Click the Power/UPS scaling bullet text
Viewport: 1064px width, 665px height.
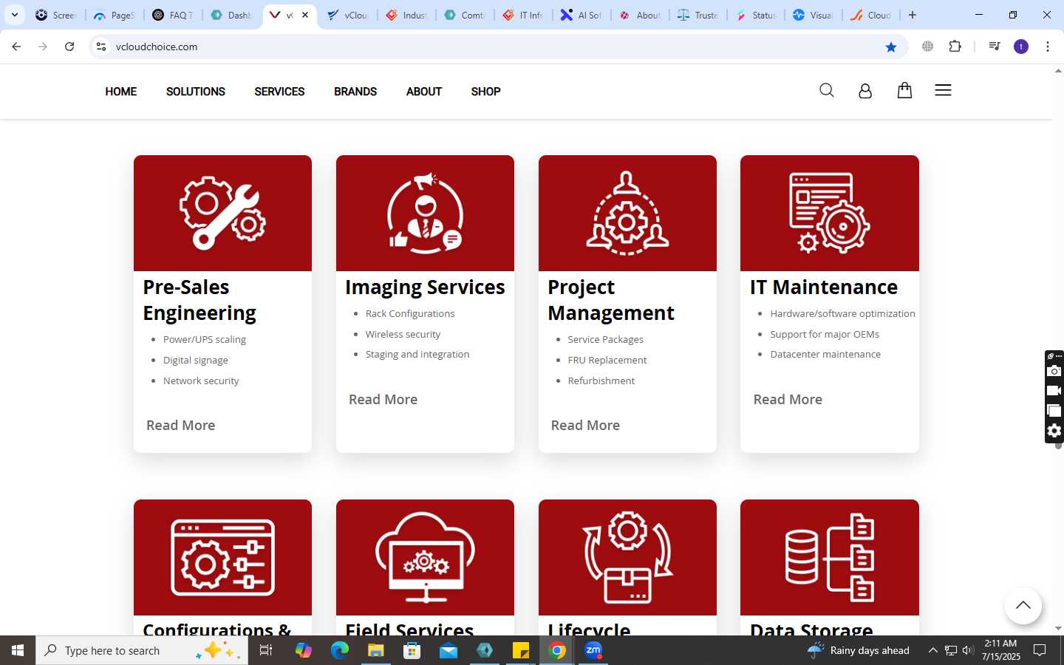(205, 339)
